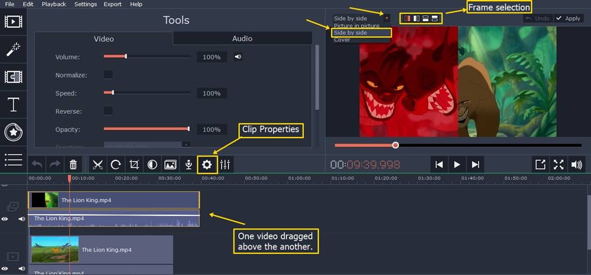Choose the white vertical-split frame layout icon
The height and width of the screenshot is (275, 591).
[x=417, y=18]
